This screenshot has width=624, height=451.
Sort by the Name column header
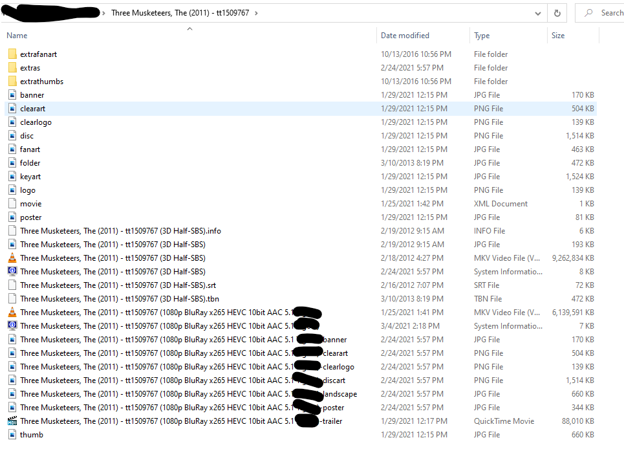[17, 36]
